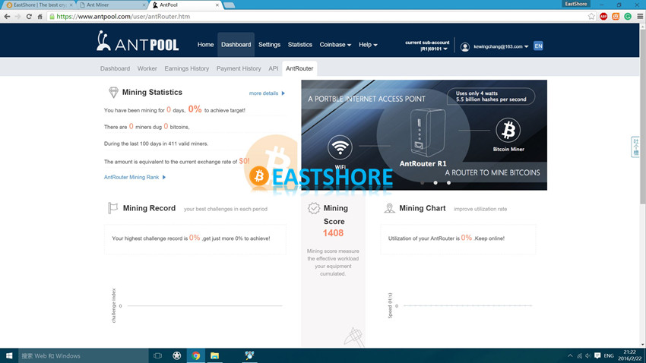Open the Statistics menu item
This screenshot has height=363, width=646.
[x=300, y=45]
